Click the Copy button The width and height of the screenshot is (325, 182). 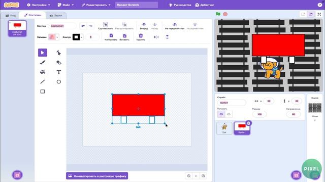(111, 37)
